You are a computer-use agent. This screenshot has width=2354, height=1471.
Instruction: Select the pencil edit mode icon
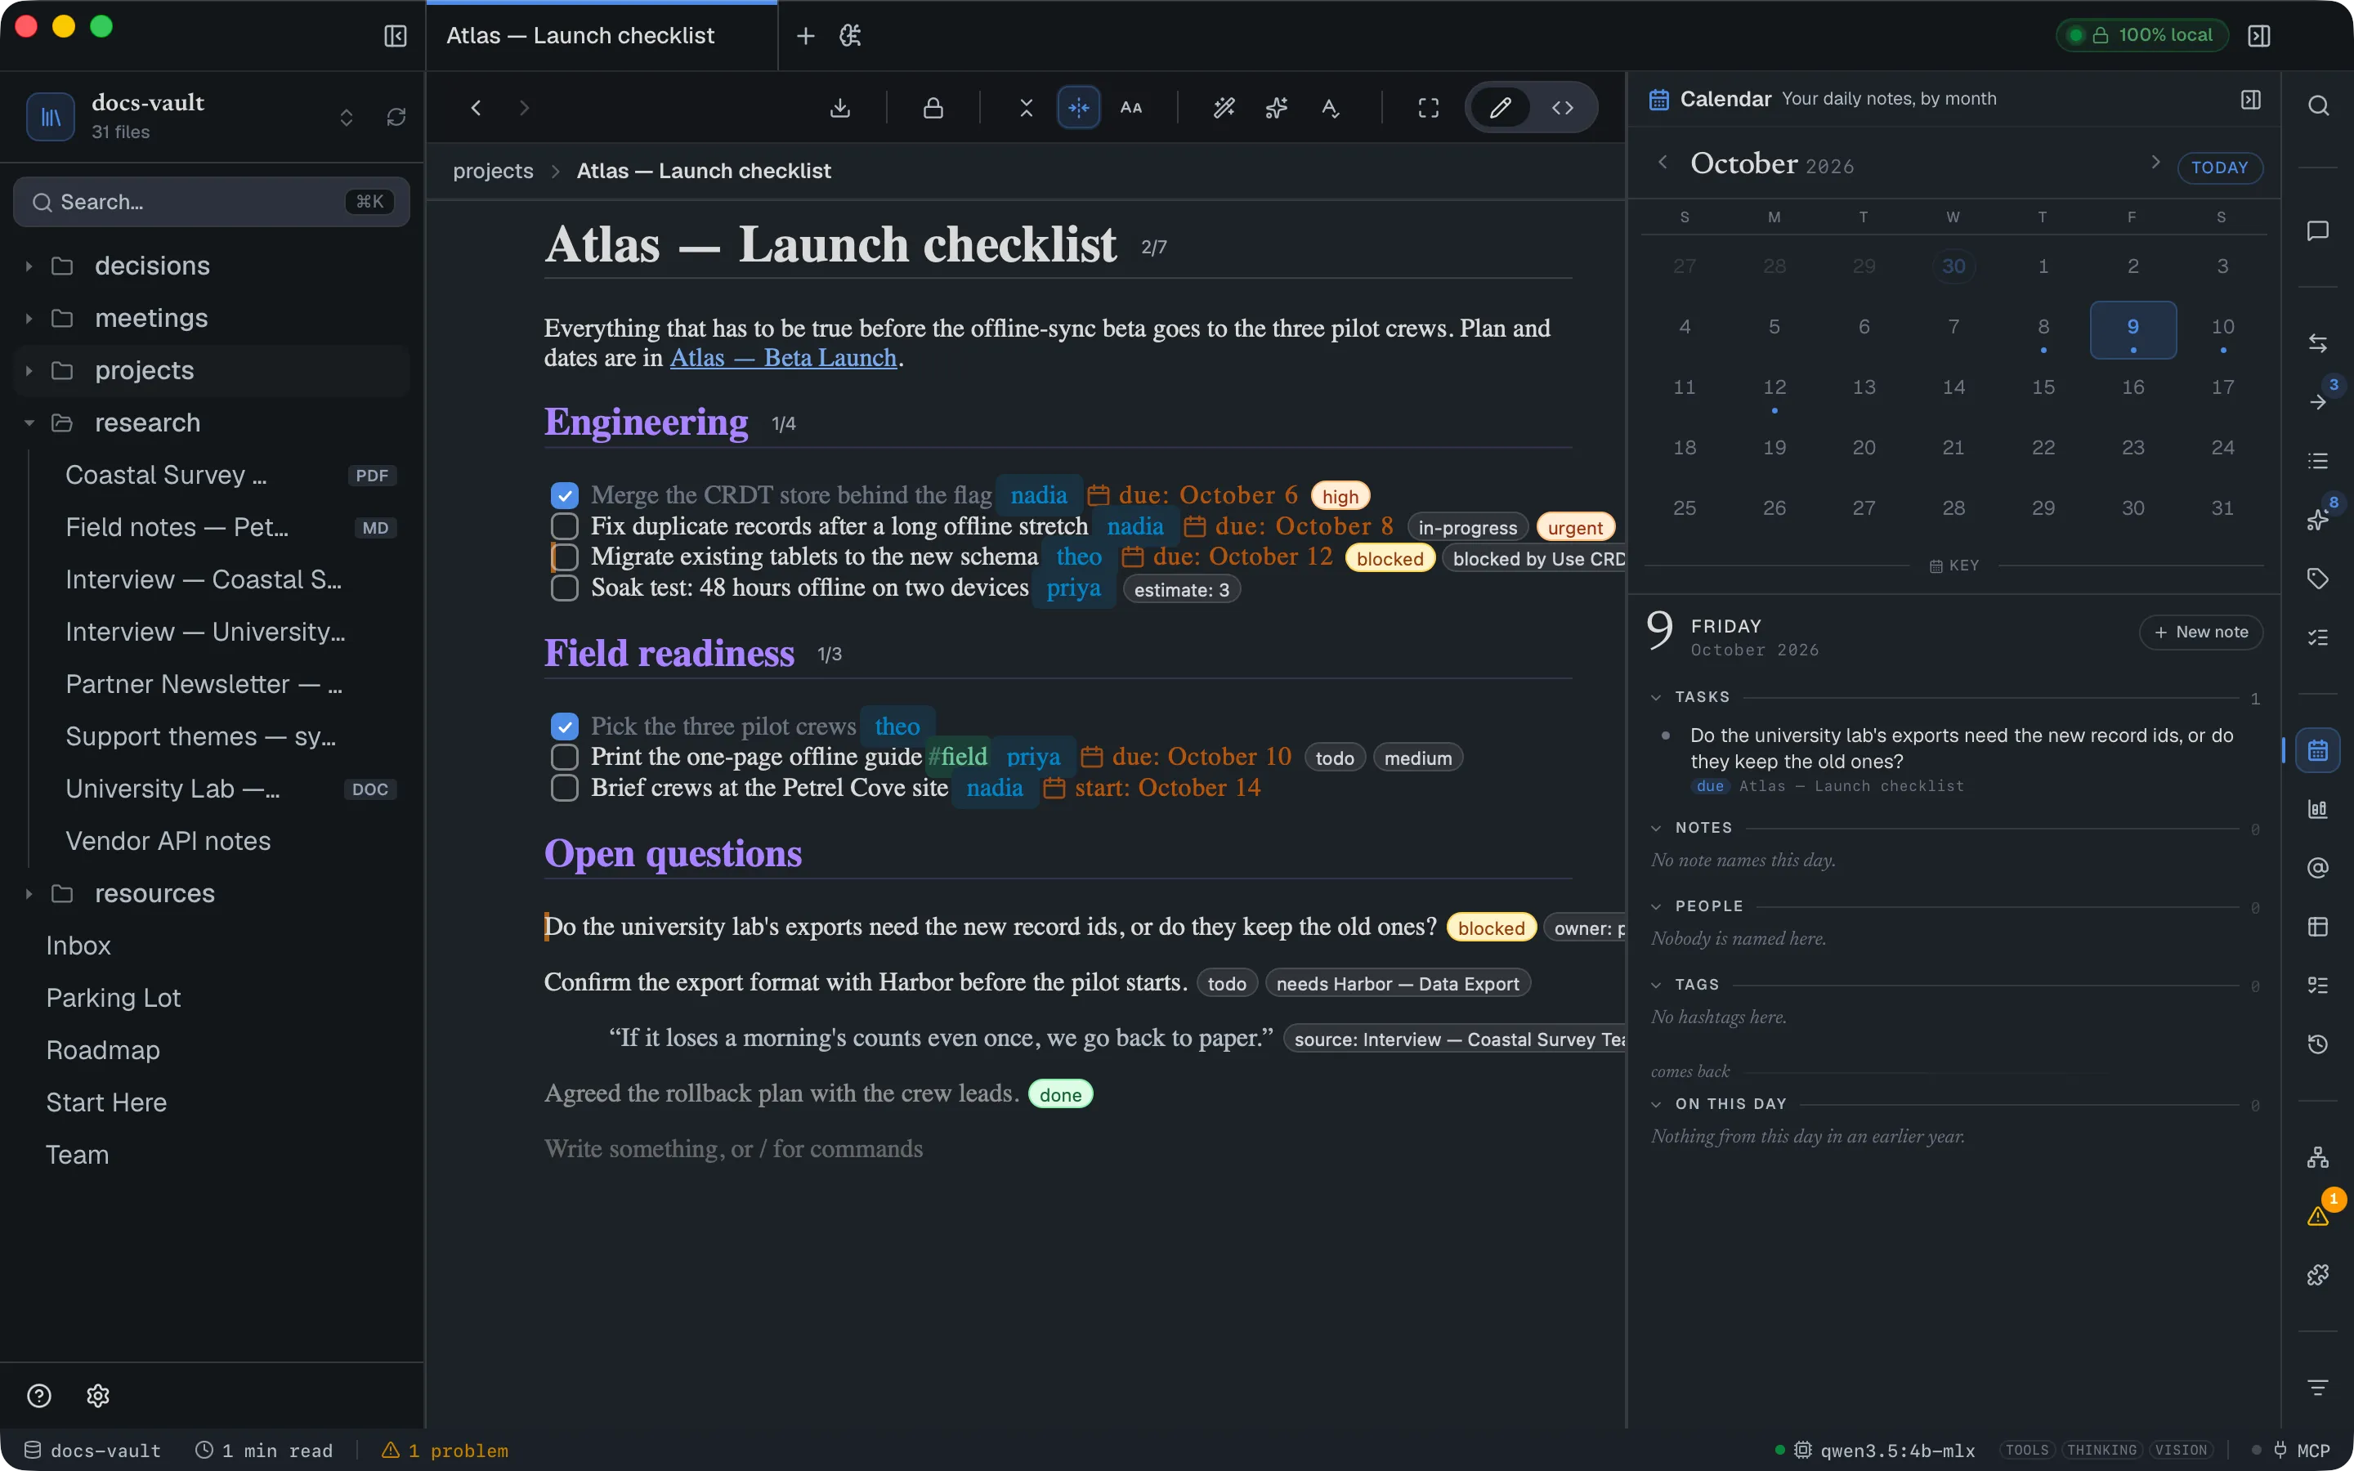click(1500, 108)
